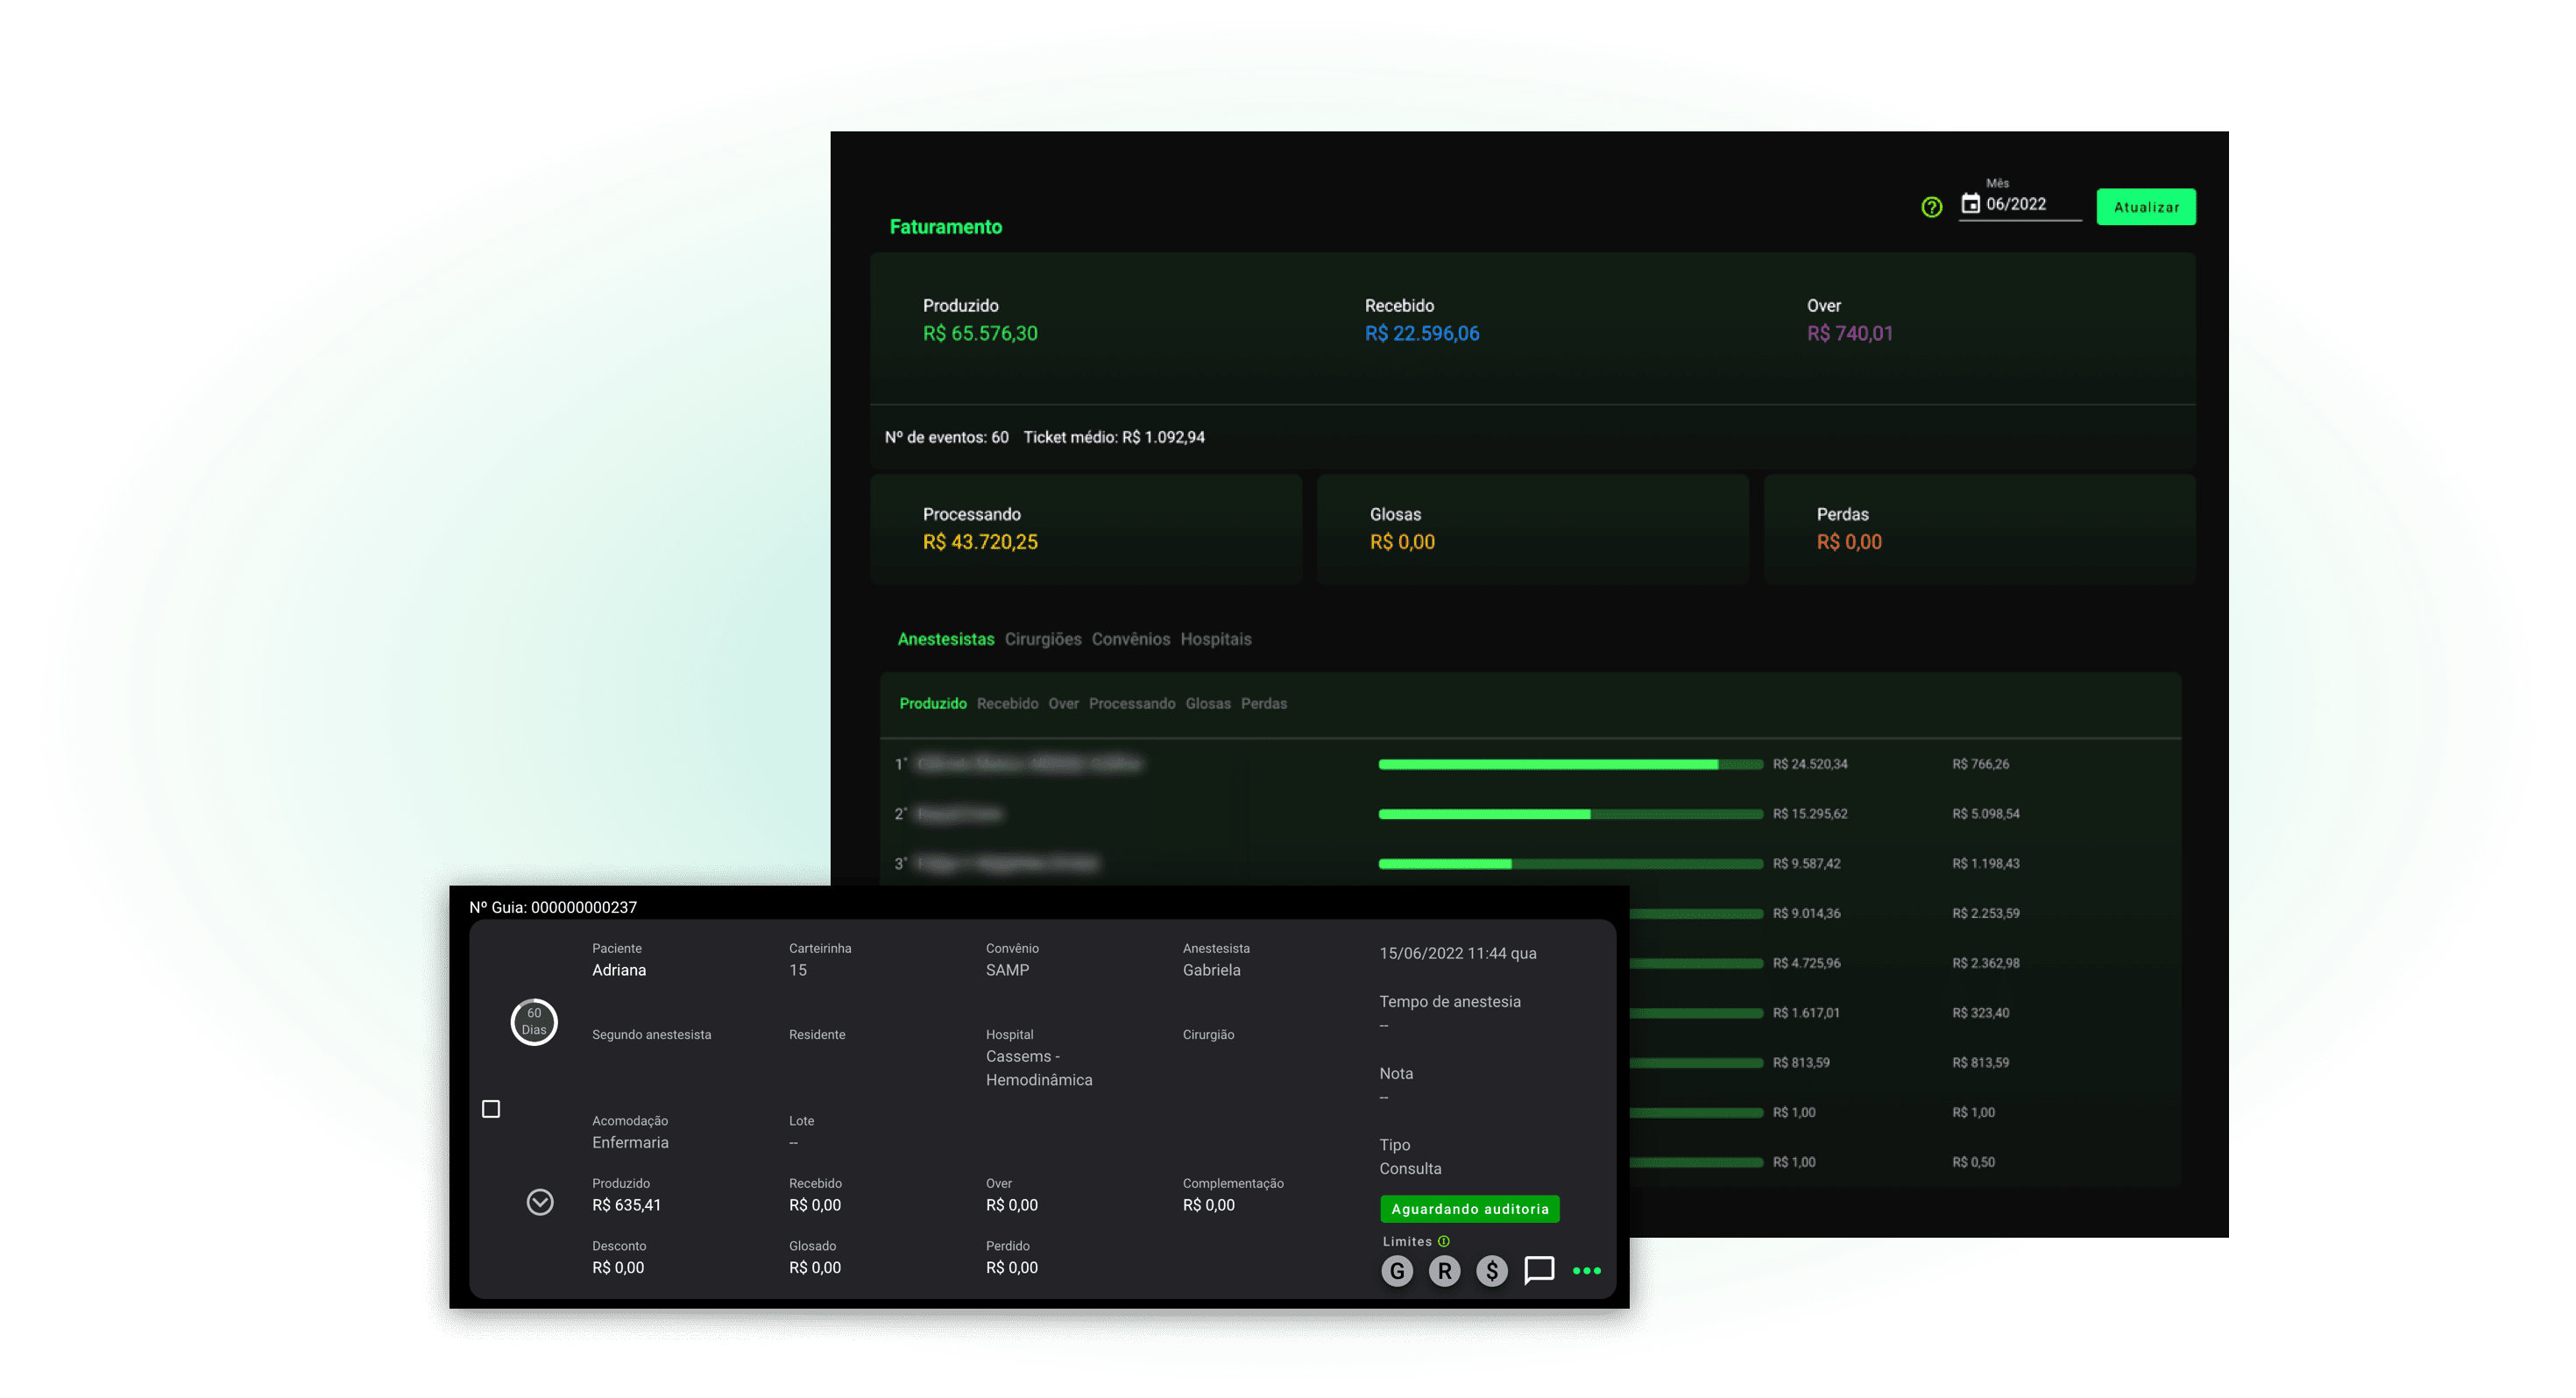The image size is (2576, 1398).
Task: Click the ranking value R$ 1.198,43
Action: click(x=1986, y=864)
